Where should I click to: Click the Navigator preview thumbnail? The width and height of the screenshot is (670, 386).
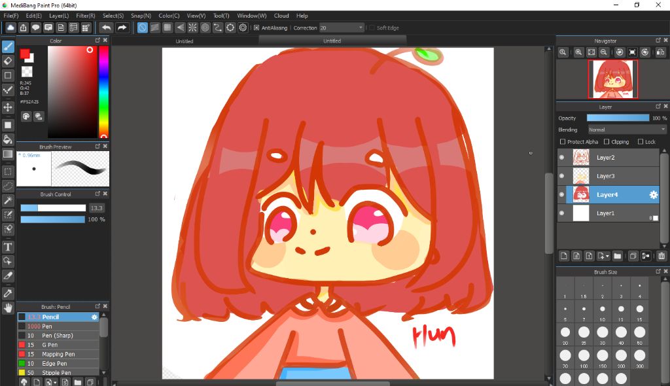pos(612,79)
